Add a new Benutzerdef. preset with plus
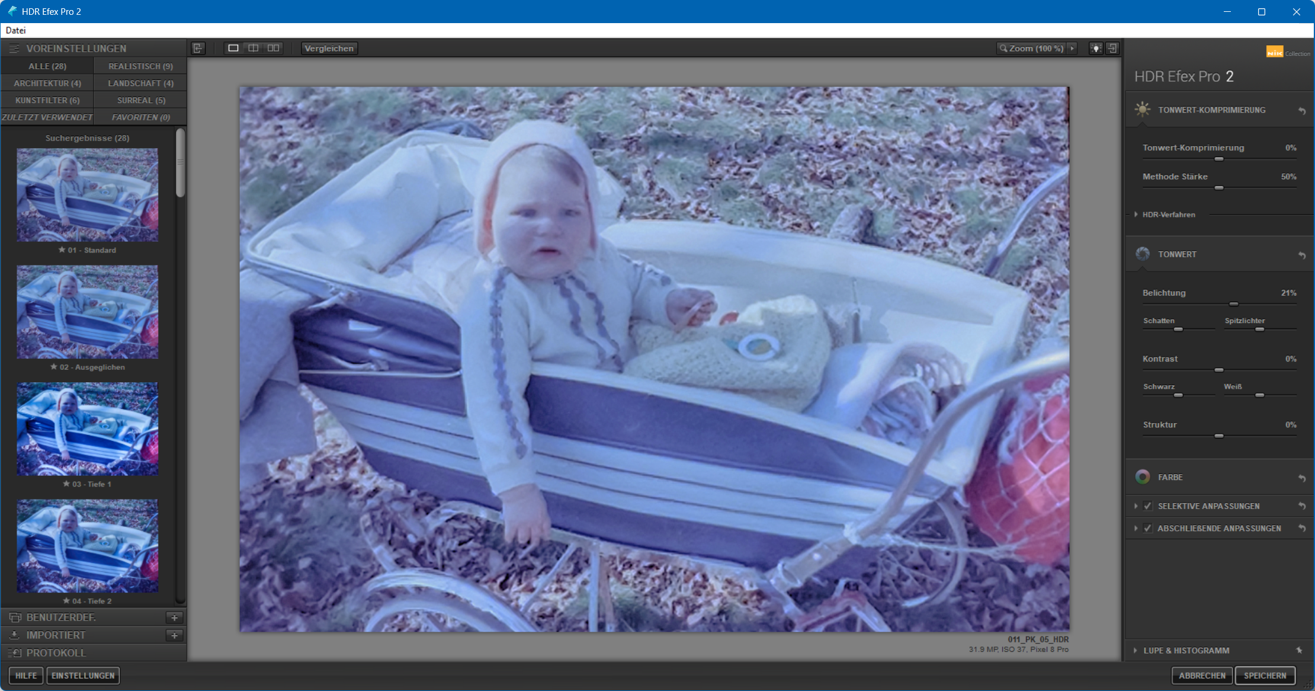Image resolution: width=1315 pixels, height=691 pixels. point(174,618)
